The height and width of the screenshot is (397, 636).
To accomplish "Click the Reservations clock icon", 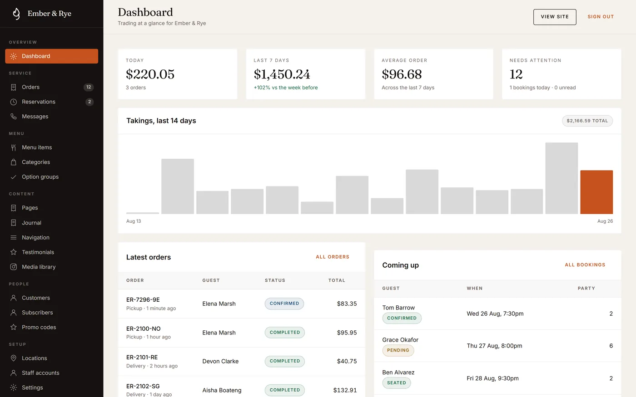I will pyautogui.click(x=14, y=102).
